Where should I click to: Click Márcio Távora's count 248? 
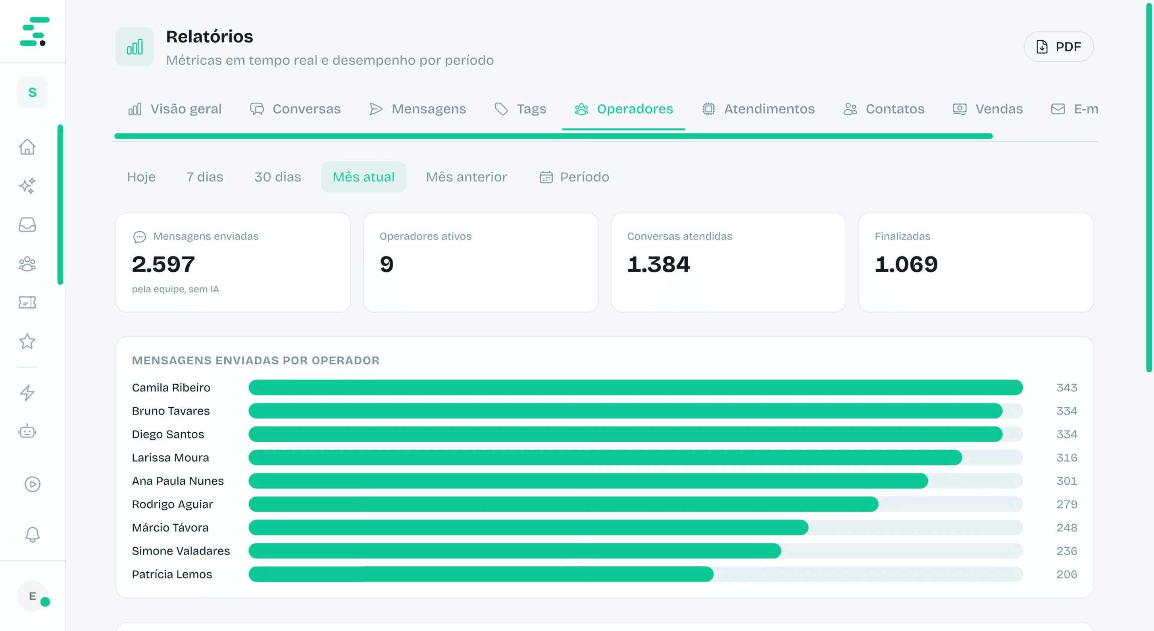tap(1067, 527)
